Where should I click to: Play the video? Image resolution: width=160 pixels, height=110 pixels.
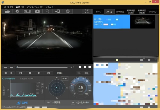pos(39,73)
